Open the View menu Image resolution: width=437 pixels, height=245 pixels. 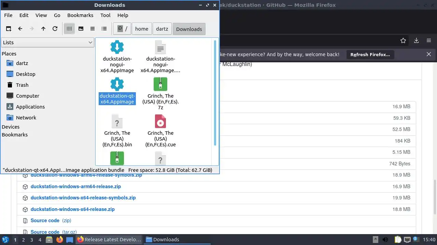pyautogui.click(x=41, y=15)
